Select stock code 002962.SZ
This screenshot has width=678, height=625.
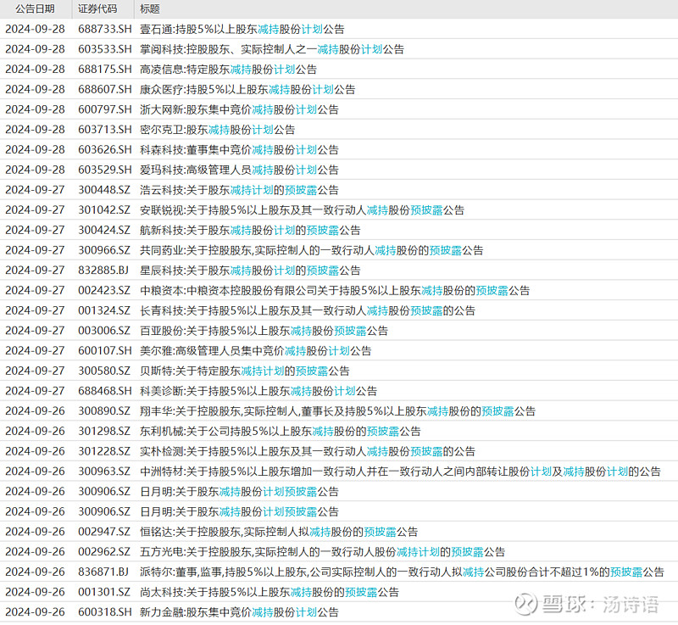point(103,552)
